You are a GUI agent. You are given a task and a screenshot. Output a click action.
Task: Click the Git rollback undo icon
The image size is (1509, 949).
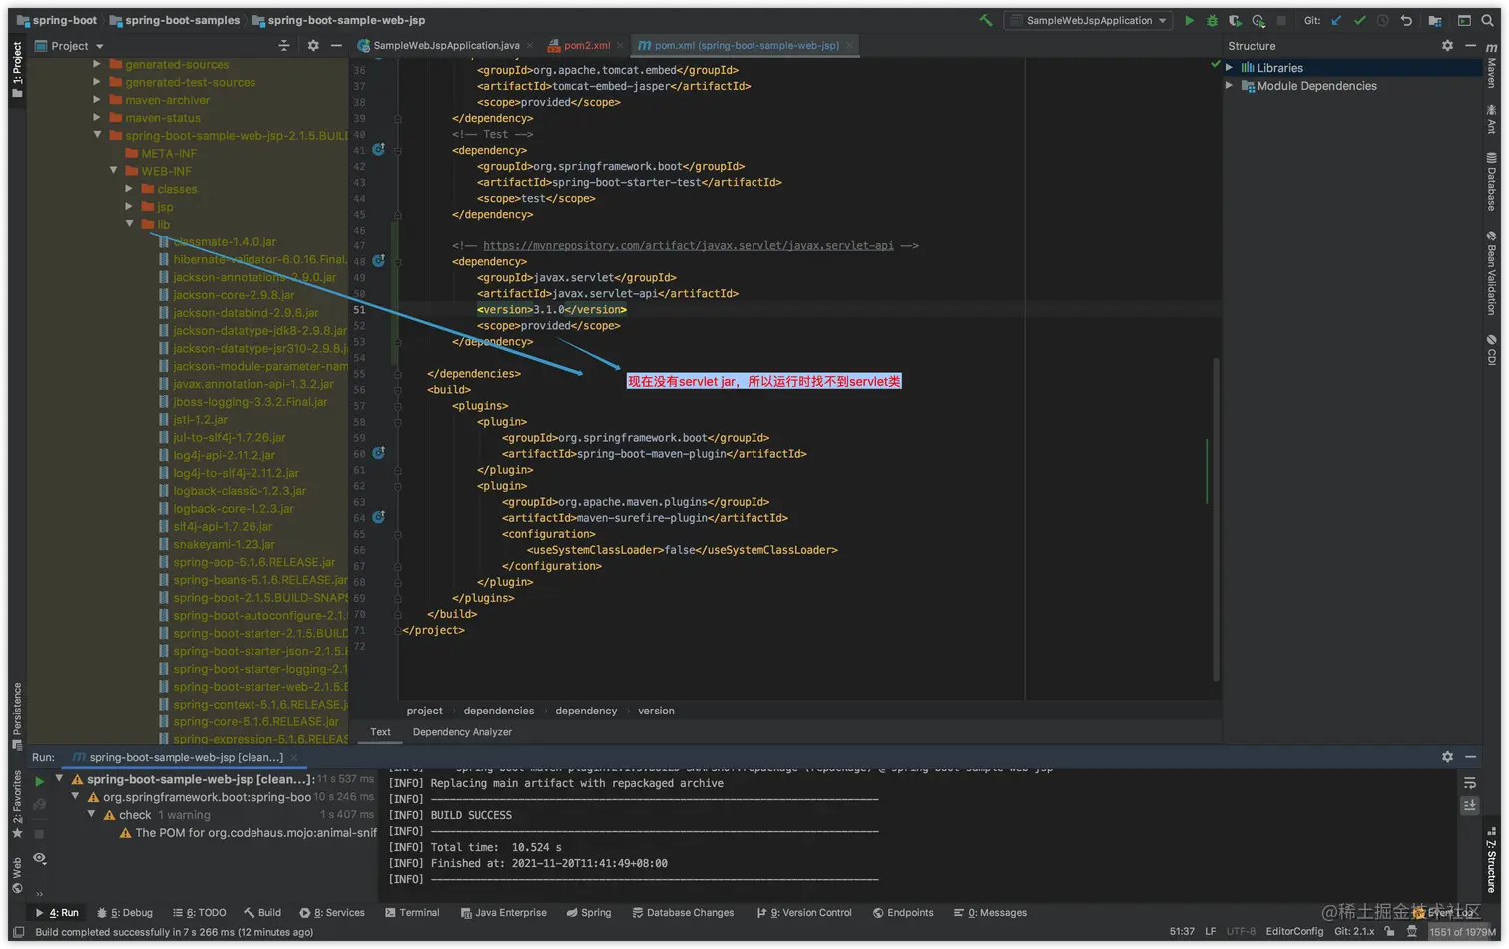(1406, 20)
